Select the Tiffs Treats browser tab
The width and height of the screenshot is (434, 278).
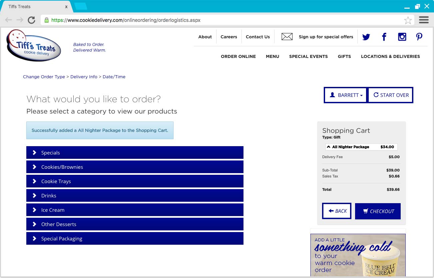click(36, 7)
